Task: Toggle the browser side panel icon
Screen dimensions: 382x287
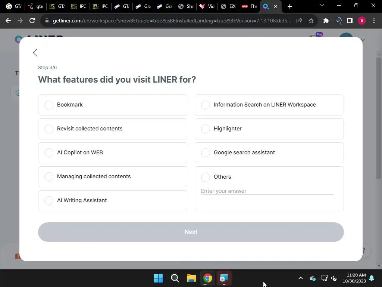Action: pos(350,21)
